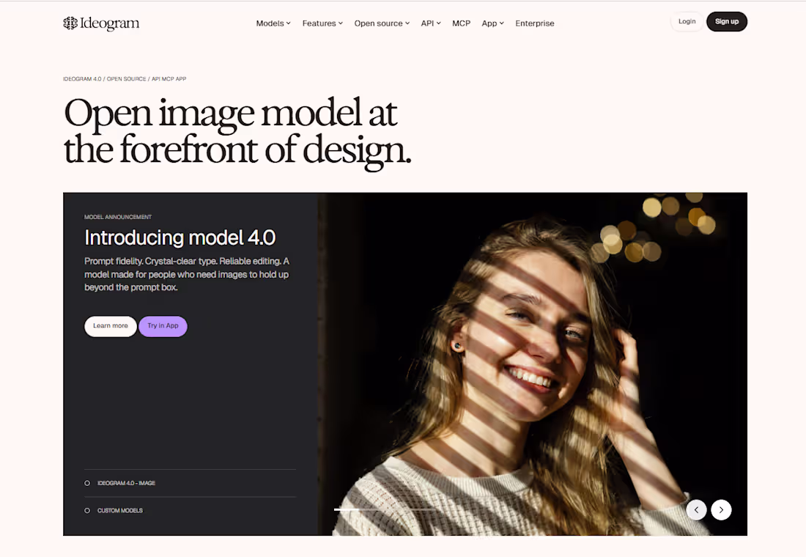Click the MODEL ANNOUNCEMENT label
Screen dimensions: 806x557
point(118,217)
